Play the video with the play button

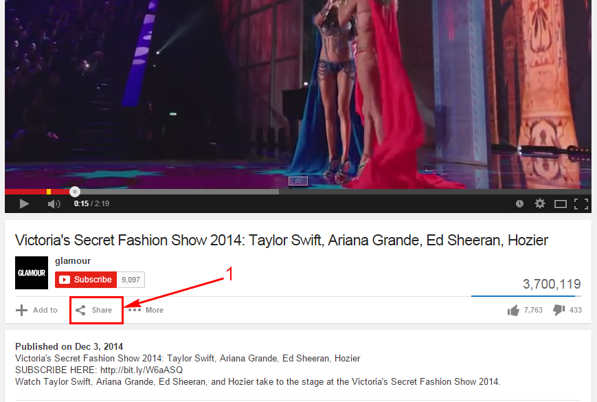tap(24, 204)
